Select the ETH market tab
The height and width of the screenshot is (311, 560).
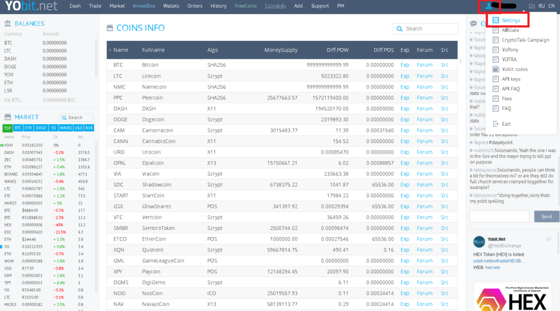coord(28,128)
